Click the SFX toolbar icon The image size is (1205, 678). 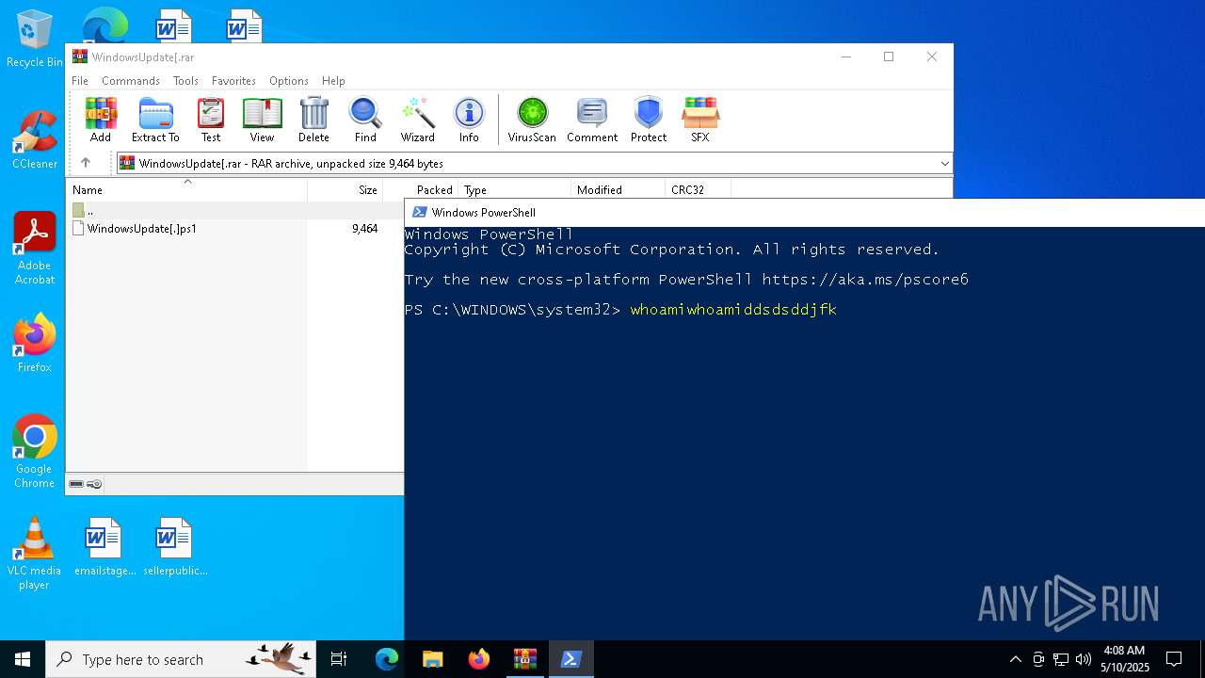pos(700,120)
